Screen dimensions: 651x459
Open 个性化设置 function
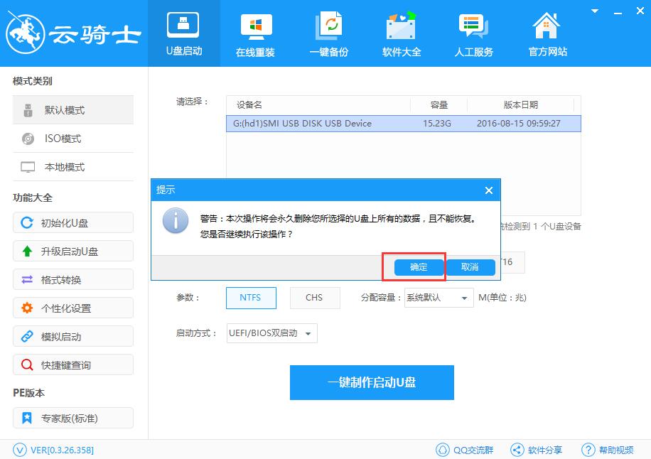click(73, 308)
